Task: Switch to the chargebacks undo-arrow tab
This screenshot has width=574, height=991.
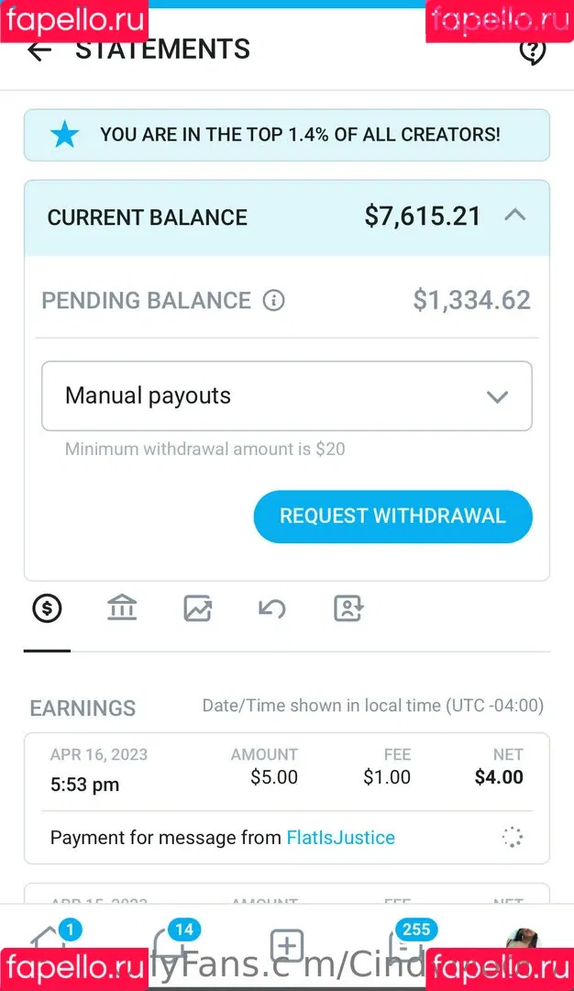Action: click(x=272, y=607)
